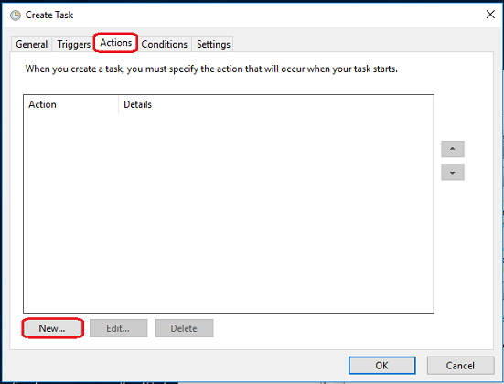Close the Create Task dialog with X

coord(490,15)
